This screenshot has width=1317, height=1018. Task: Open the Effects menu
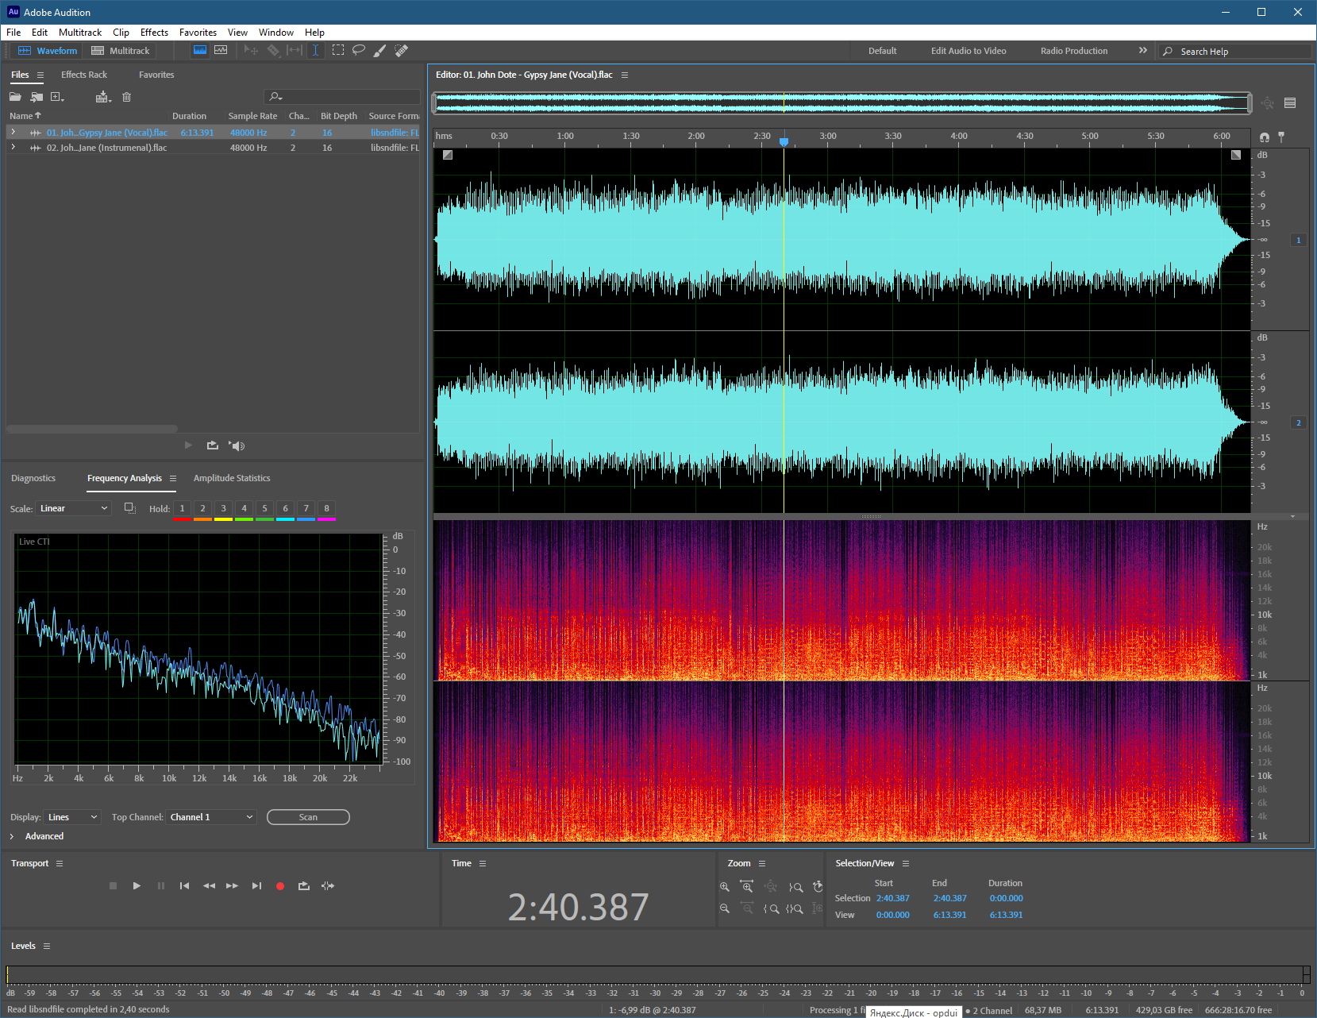(x=154, y=33)
